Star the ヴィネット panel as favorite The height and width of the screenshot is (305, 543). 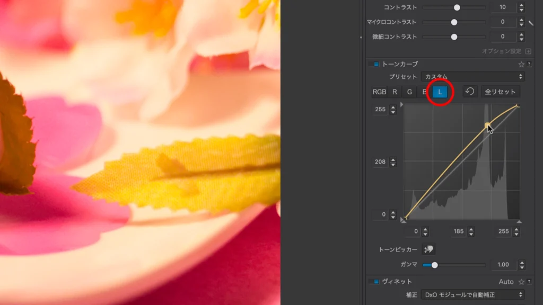pos(521,282)
